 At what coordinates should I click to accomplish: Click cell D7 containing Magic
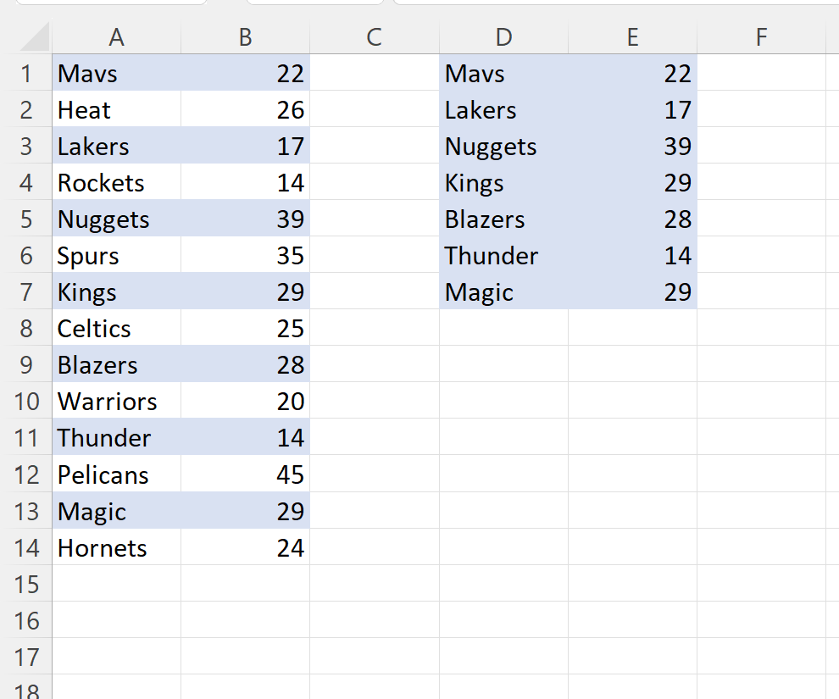point(504,291)
